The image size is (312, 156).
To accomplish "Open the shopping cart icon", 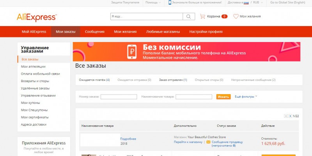I will coord(202,16).
